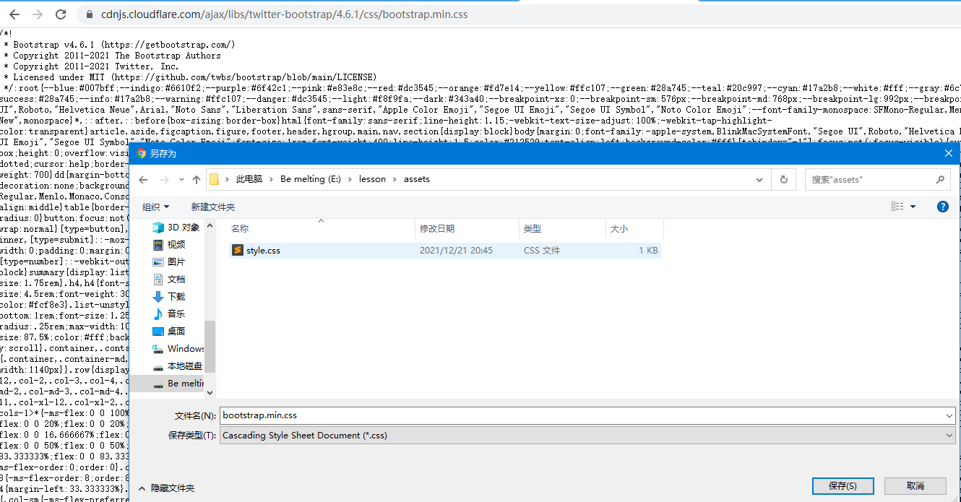Click 保存(S) button

coord(843,486)
